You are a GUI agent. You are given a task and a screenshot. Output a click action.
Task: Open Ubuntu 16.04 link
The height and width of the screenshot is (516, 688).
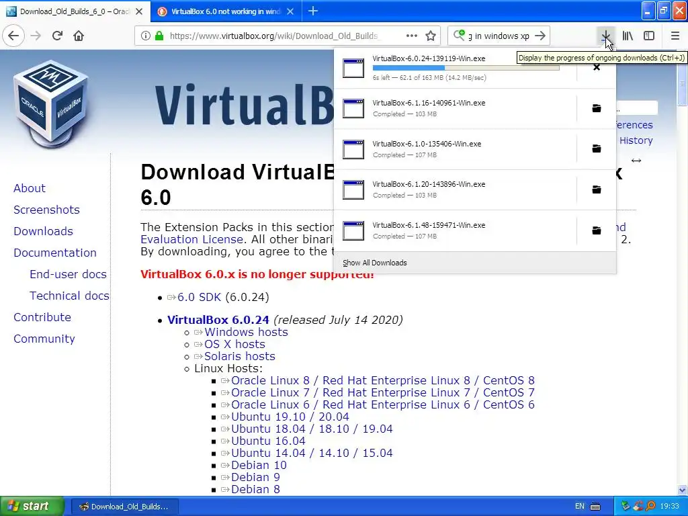point(268,441)
